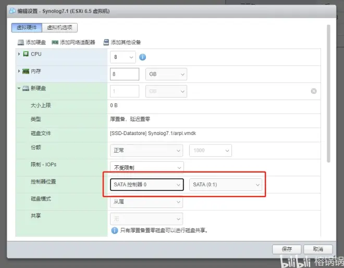Screen dimensions: 344x268
Task: Open the SATA (0:1) port dropdown
Action: tap(226, 185)
